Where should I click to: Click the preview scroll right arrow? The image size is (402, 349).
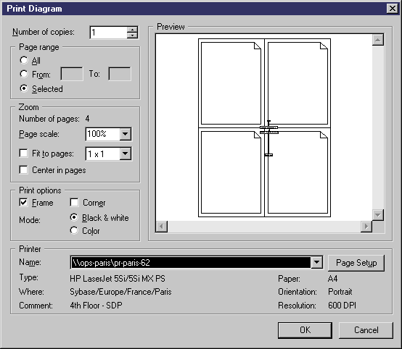click(x=366, y=227)
